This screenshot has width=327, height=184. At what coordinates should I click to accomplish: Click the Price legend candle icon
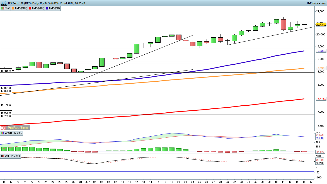(3, 8)
